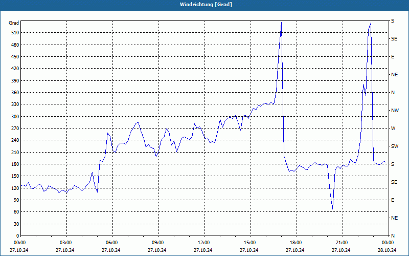Select the 120 degree axis label
Viewport: 409px width, 256px height.
(15, 188)
